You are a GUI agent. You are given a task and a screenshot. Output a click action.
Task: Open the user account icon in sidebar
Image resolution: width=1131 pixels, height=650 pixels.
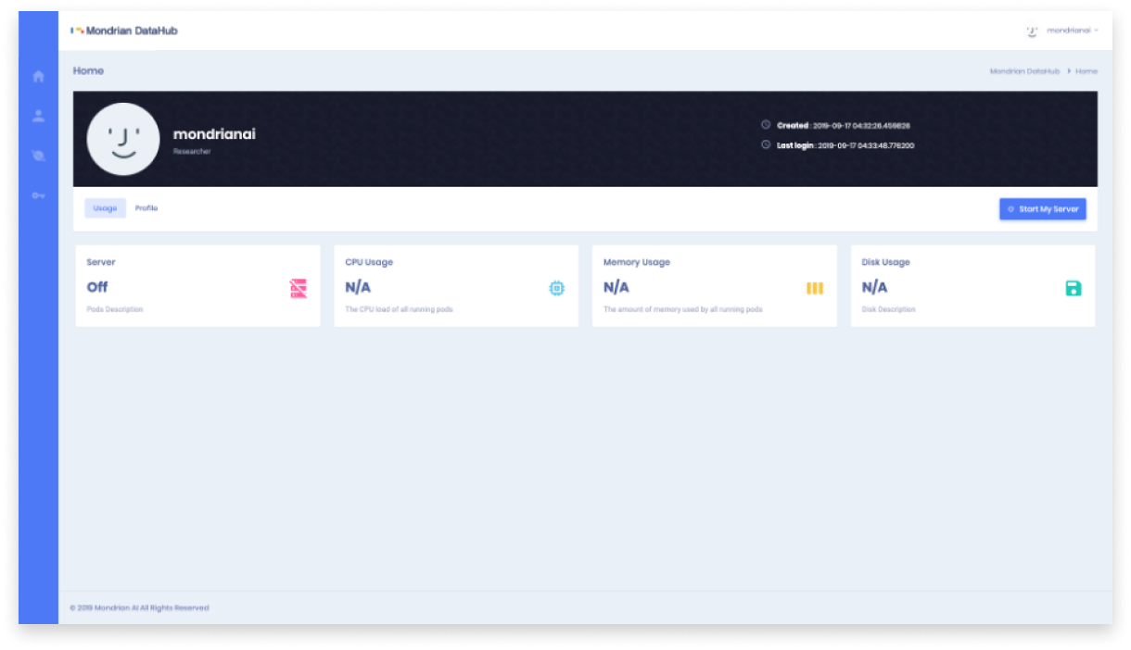pos(38,116)
